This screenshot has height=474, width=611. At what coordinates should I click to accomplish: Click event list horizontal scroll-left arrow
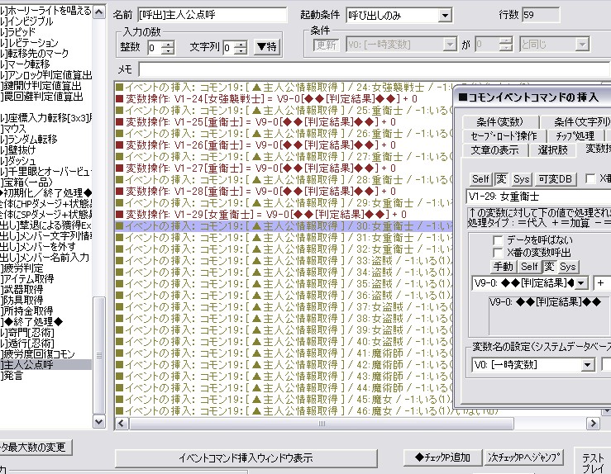122,424
